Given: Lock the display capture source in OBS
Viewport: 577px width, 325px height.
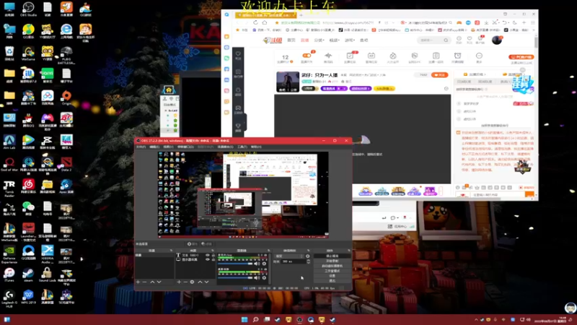Looking at the screenshot, I should pyautogui.click(x=213, y=259).
